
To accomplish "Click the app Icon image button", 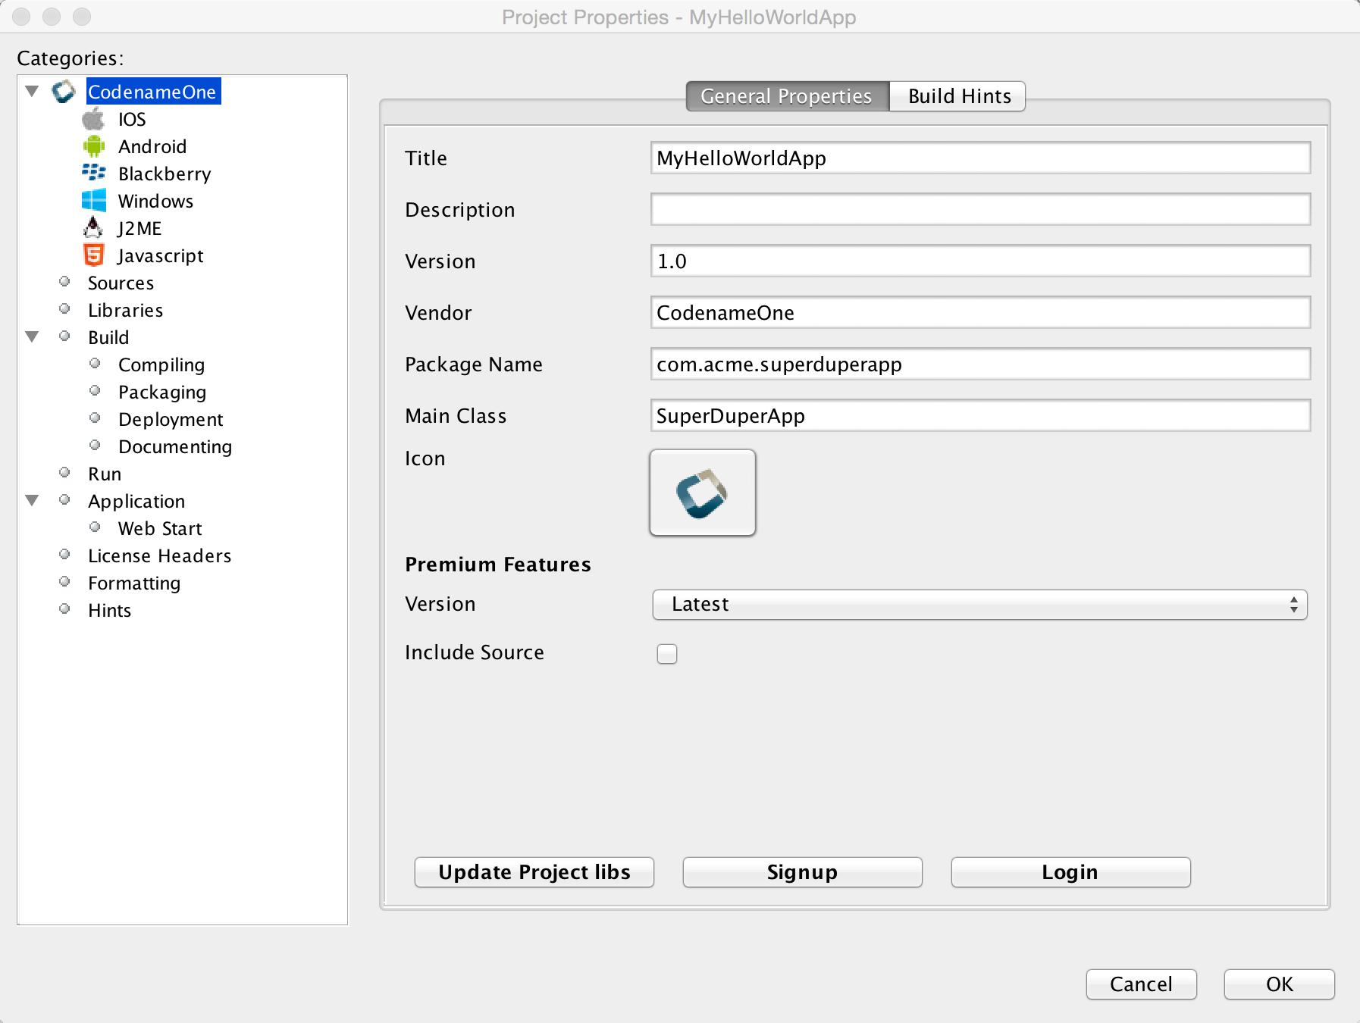I will [703, 493].
